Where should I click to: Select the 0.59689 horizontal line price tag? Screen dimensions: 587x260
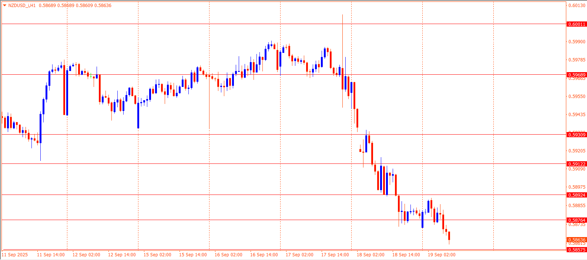click(576, 75)
